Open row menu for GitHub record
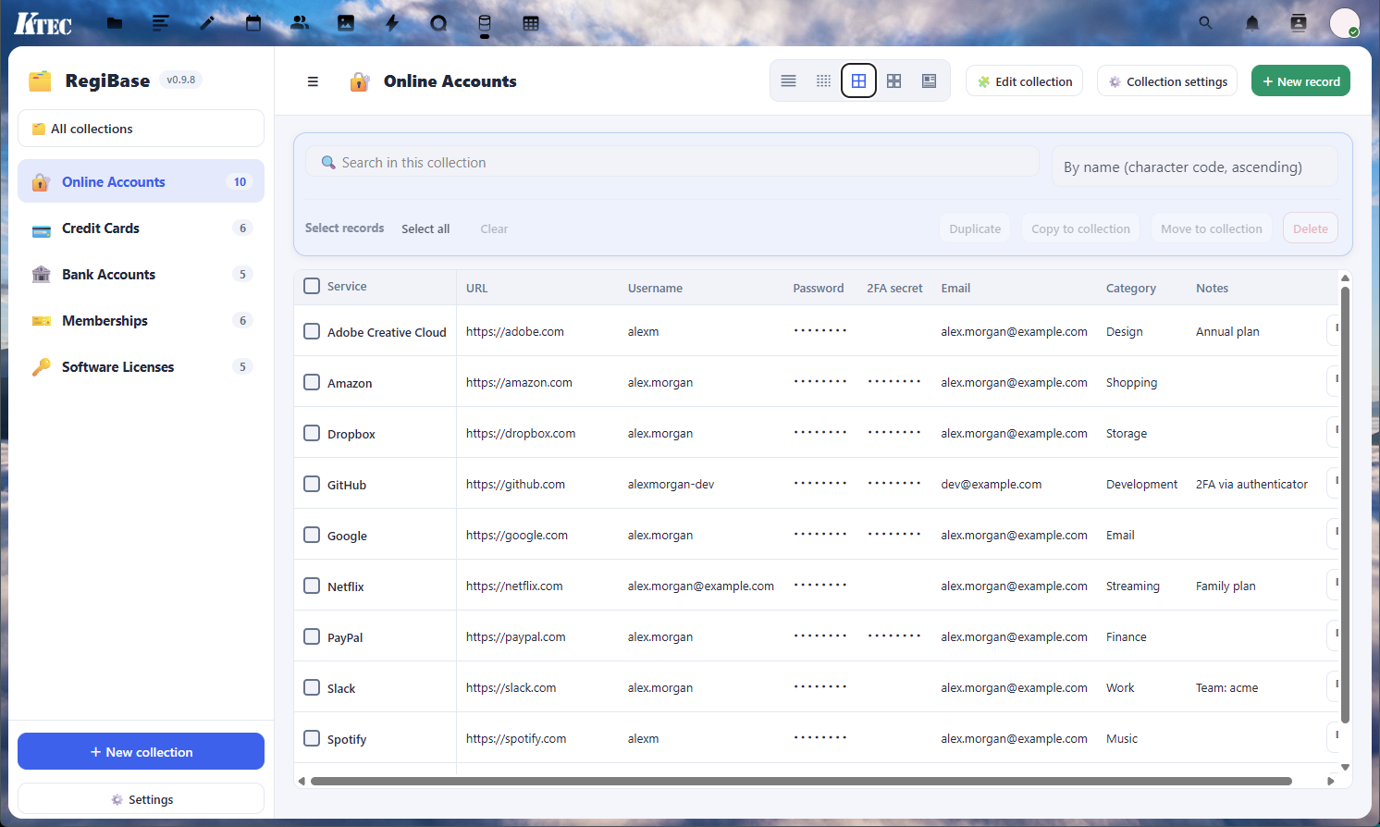Image resolution: width=1380 pixels, height=827 pixels. pos(1334,483)
